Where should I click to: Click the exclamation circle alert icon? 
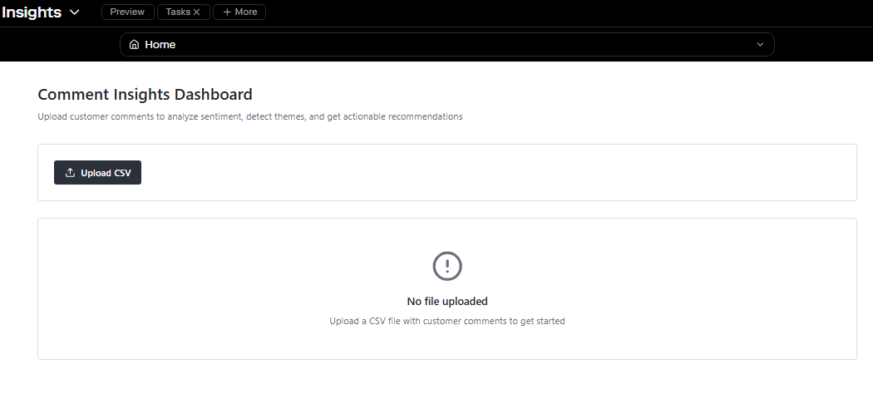[x=447, y=266]
